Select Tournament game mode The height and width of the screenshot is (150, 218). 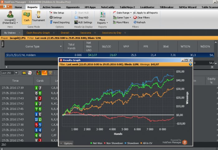(39, 17)
